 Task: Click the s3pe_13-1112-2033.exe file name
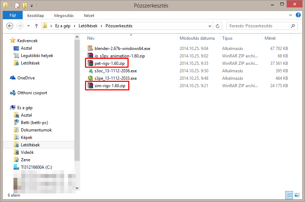(x=115, y=78)
